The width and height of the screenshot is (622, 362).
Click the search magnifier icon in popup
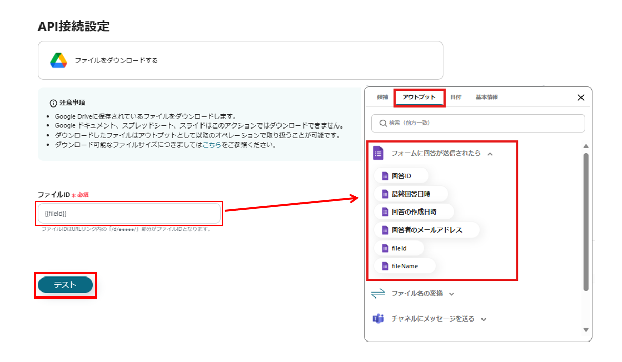pyautogui.click(x=383, y=123)
